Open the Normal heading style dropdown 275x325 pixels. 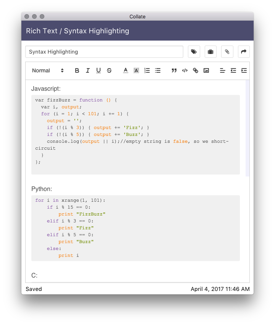coord(48,70)
